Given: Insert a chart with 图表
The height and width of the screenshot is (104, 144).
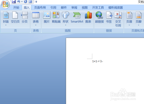Looking at the screenshot, I should click(88, 17).
